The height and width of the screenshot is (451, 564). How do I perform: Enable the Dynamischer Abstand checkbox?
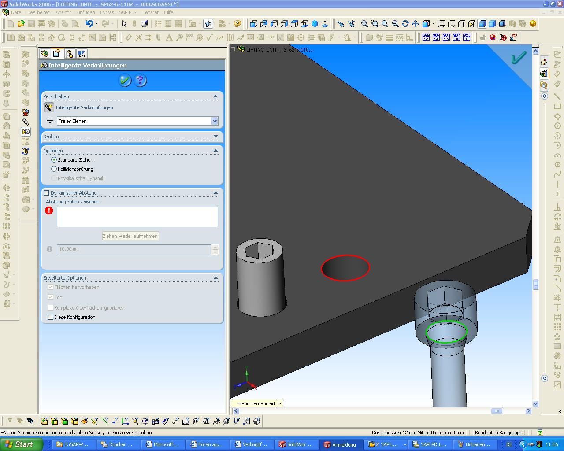(46, 193)
